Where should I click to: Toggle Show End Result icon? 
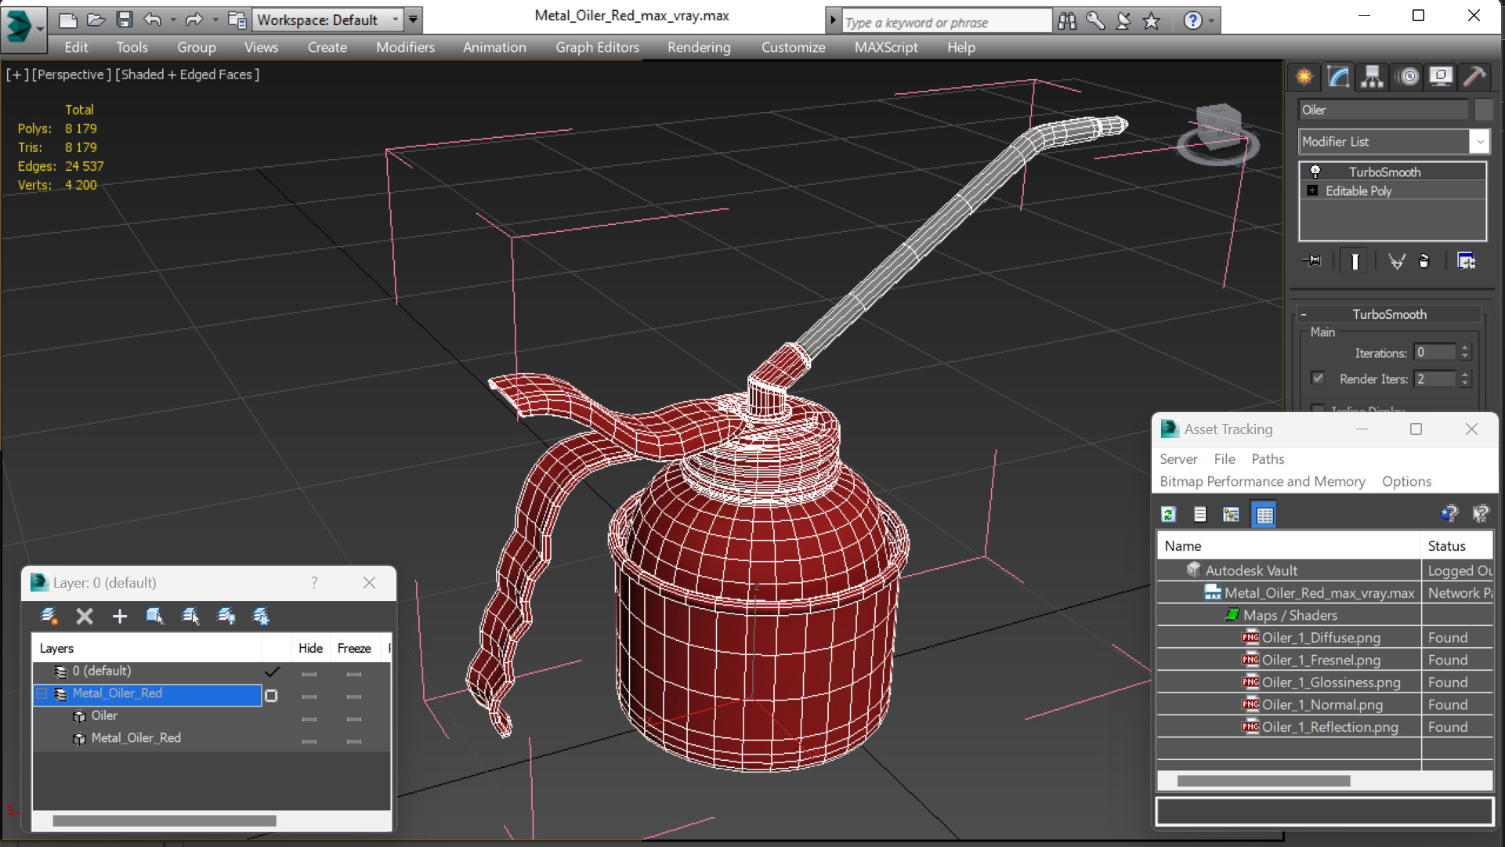click(1355, 261)
